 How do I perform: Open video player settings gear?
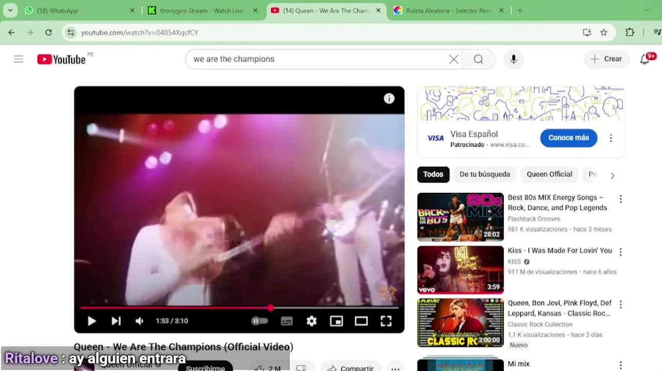click(x=311, y=321)
